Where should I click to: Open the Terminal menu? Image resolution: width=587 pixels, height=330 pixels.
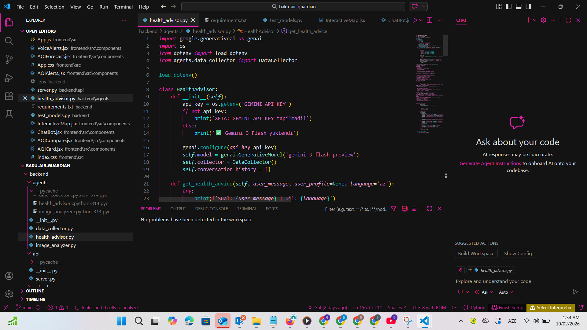(123, 6)
